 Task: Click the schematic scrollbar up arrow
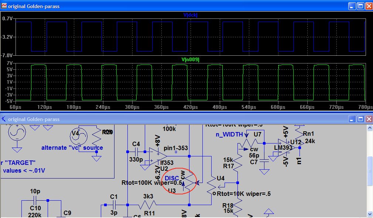(x=370, y=128)
